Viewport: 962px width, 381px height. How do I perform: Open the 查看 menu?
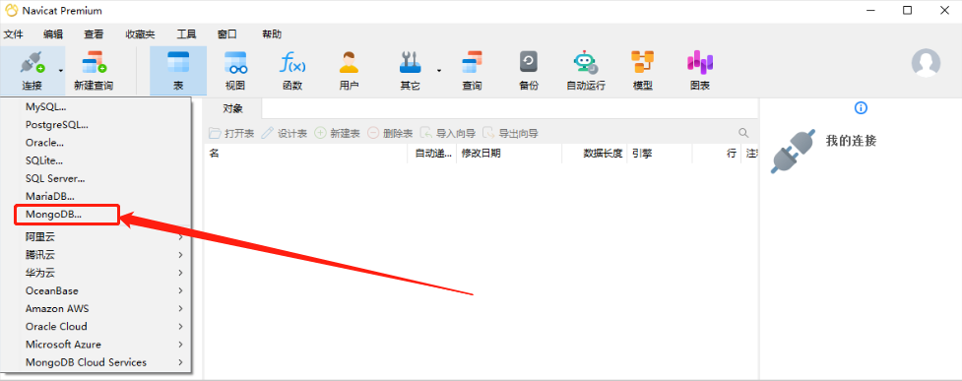(94, 34)
